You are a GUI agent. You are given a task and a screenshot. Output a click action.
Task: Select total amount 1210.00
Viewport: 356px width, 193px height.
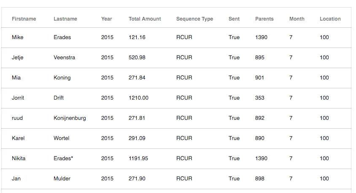138,98
